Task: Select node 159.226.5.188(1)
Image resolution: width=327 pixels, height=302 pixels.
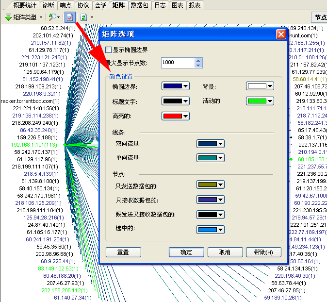Action: pyautogui.click(x=37, y=137)
